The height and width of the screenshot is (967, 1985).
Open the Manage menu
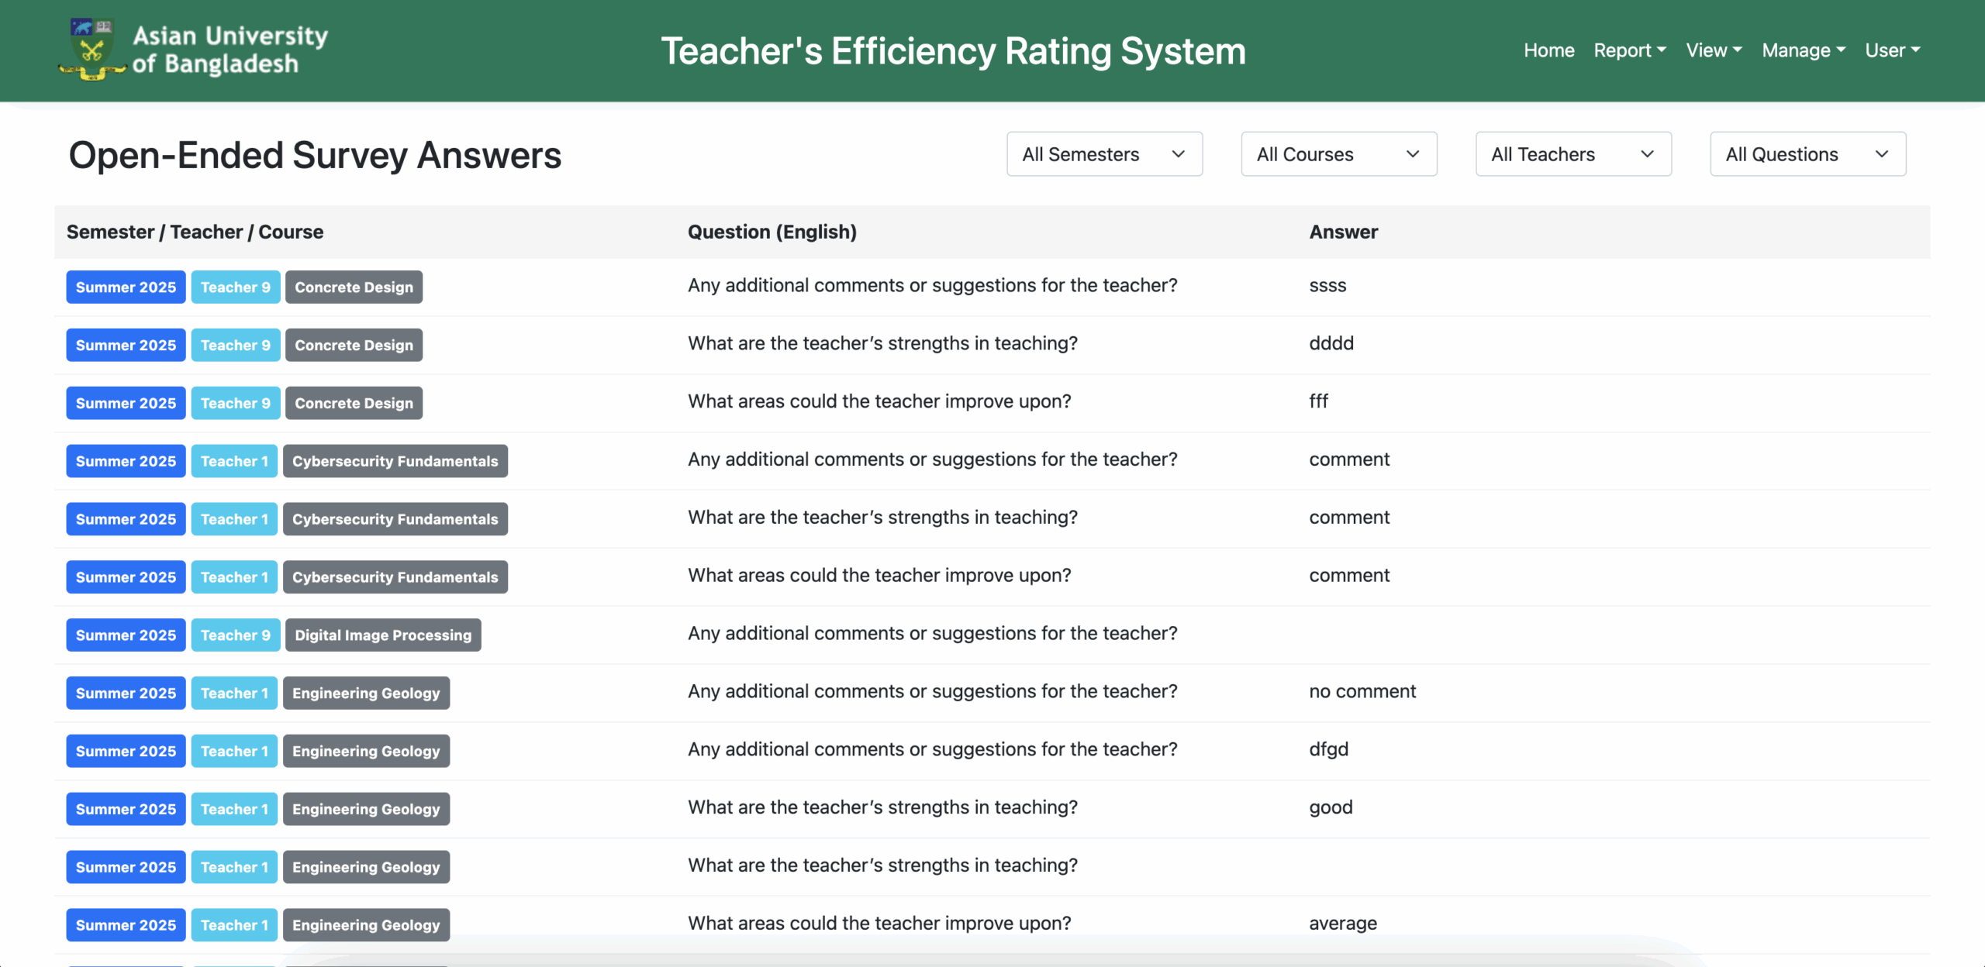tap(1803, 50)
